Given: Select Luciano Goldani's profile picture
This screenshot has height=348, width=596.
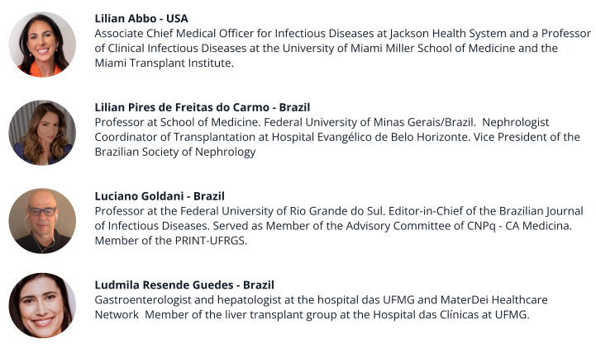Looking at the screenshot, I should [42, 219].
